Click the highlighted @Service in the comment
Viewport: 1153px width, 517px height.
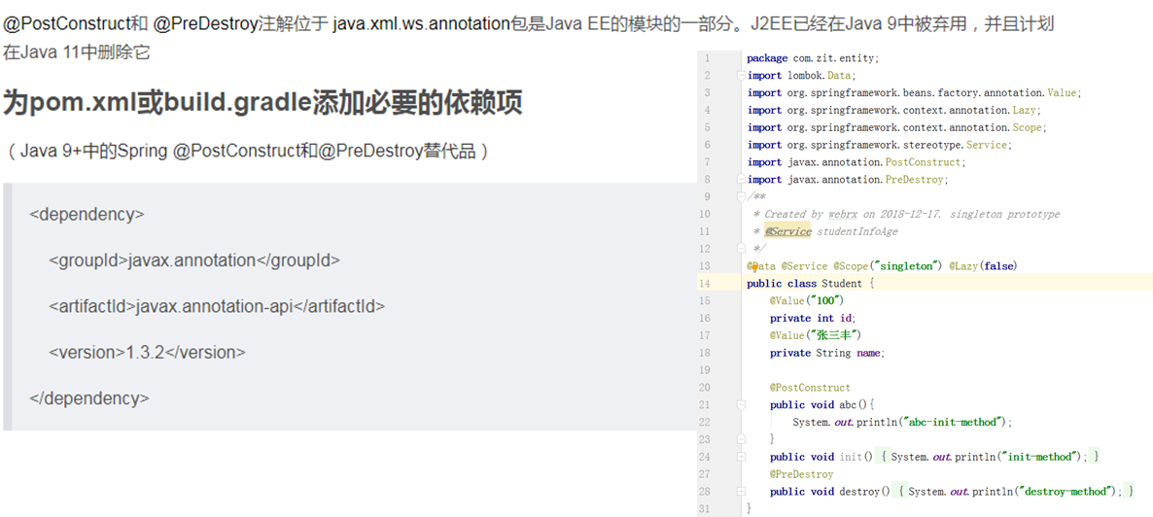pos(787,231)
